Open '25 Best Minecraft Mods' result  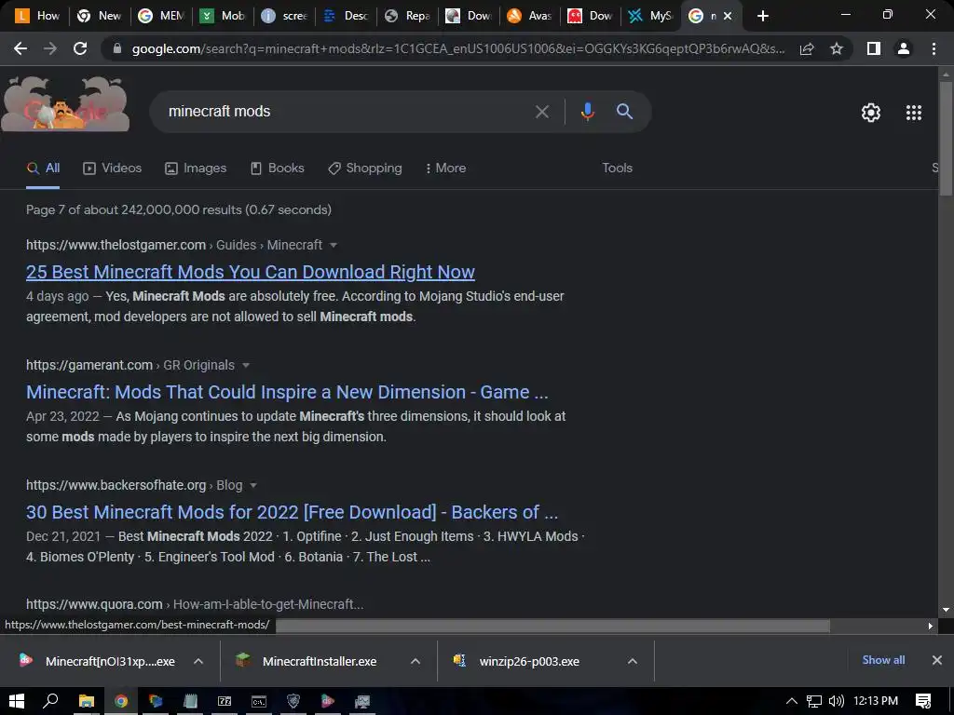tap(250, 272)
